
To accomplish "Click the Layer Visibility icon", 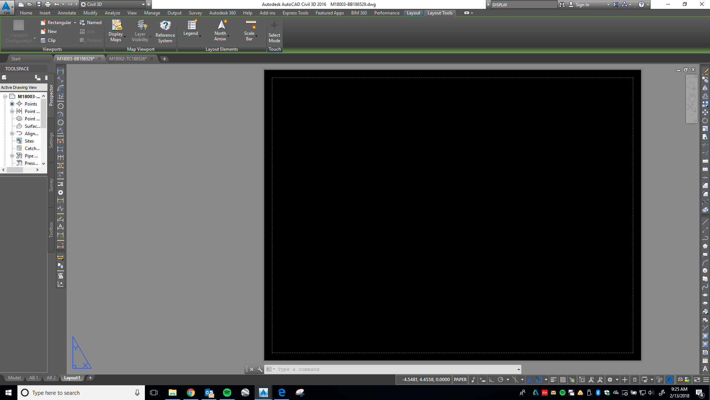I will tap(141, 25).
